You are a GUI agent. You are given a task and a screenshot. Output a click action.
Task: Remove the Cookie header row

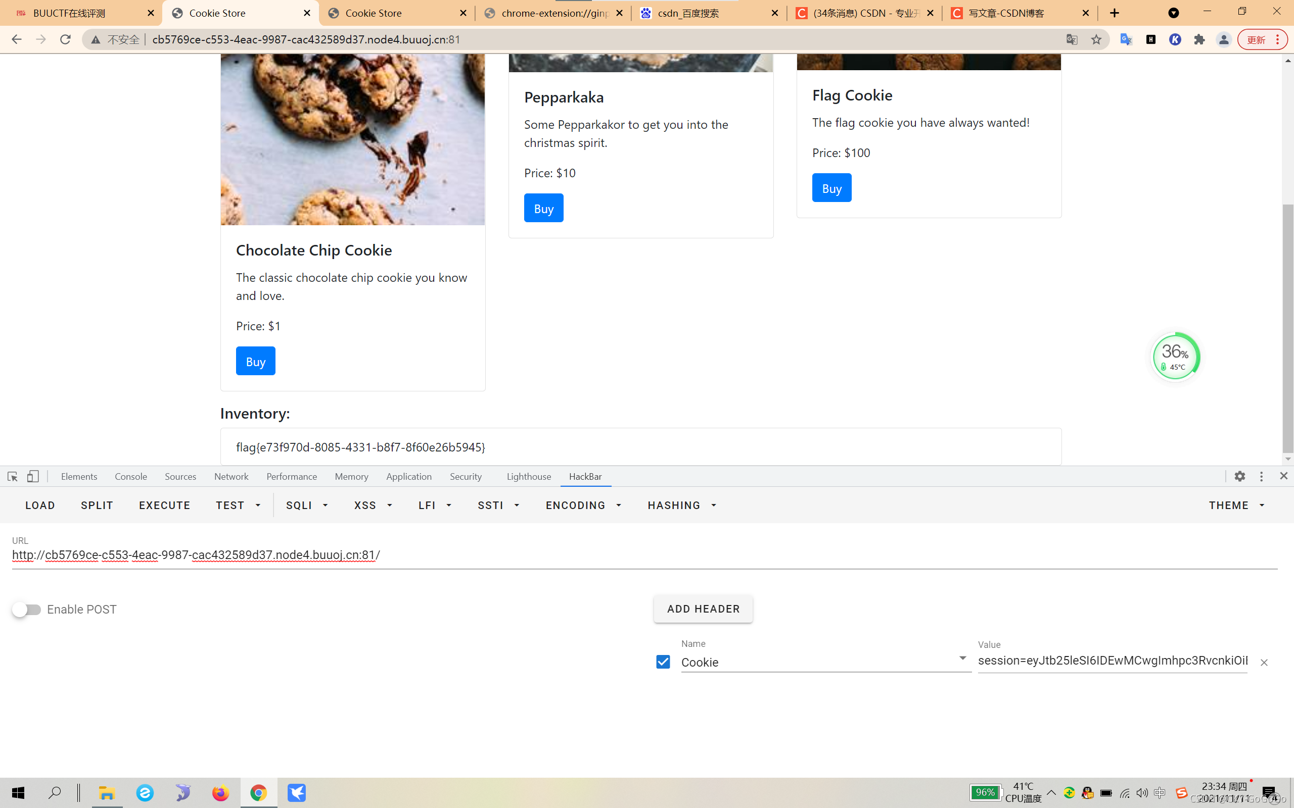click(1264, 663)
